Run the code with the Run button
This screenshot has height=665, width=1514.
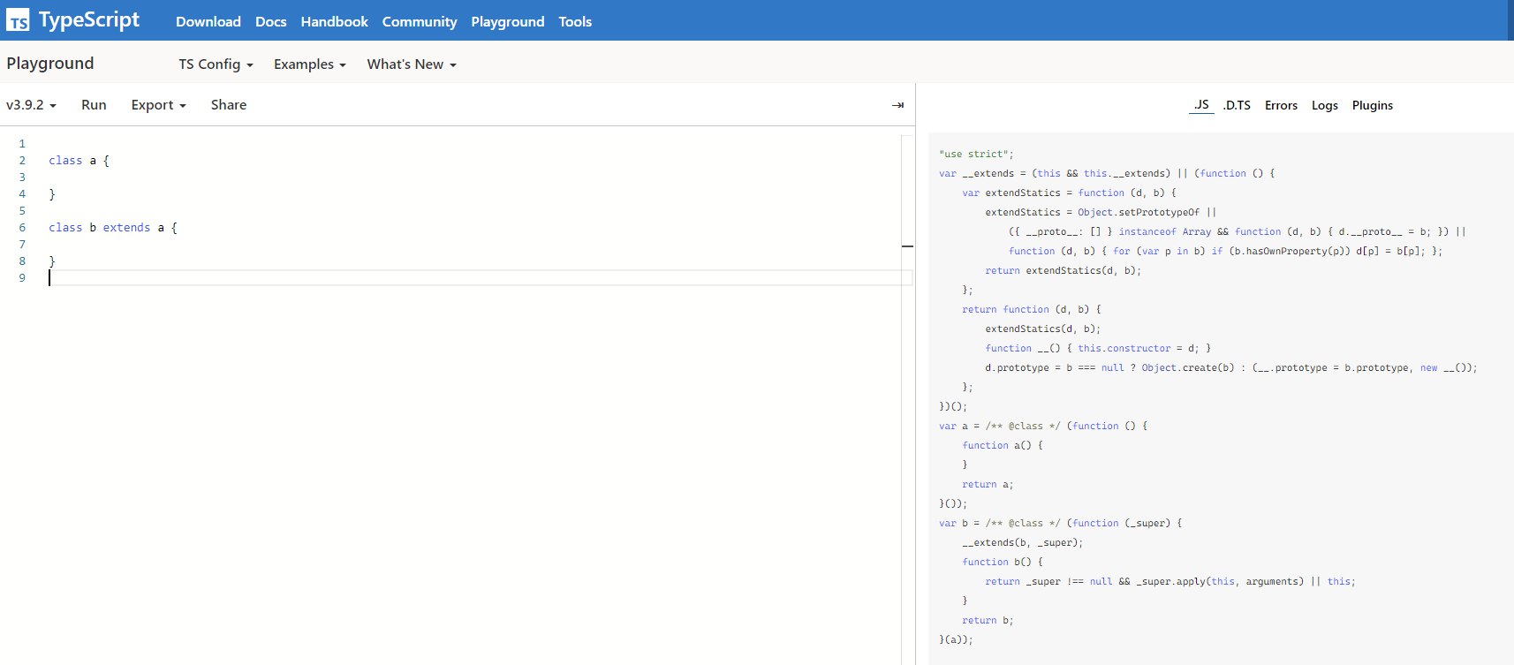pos(94,105)
